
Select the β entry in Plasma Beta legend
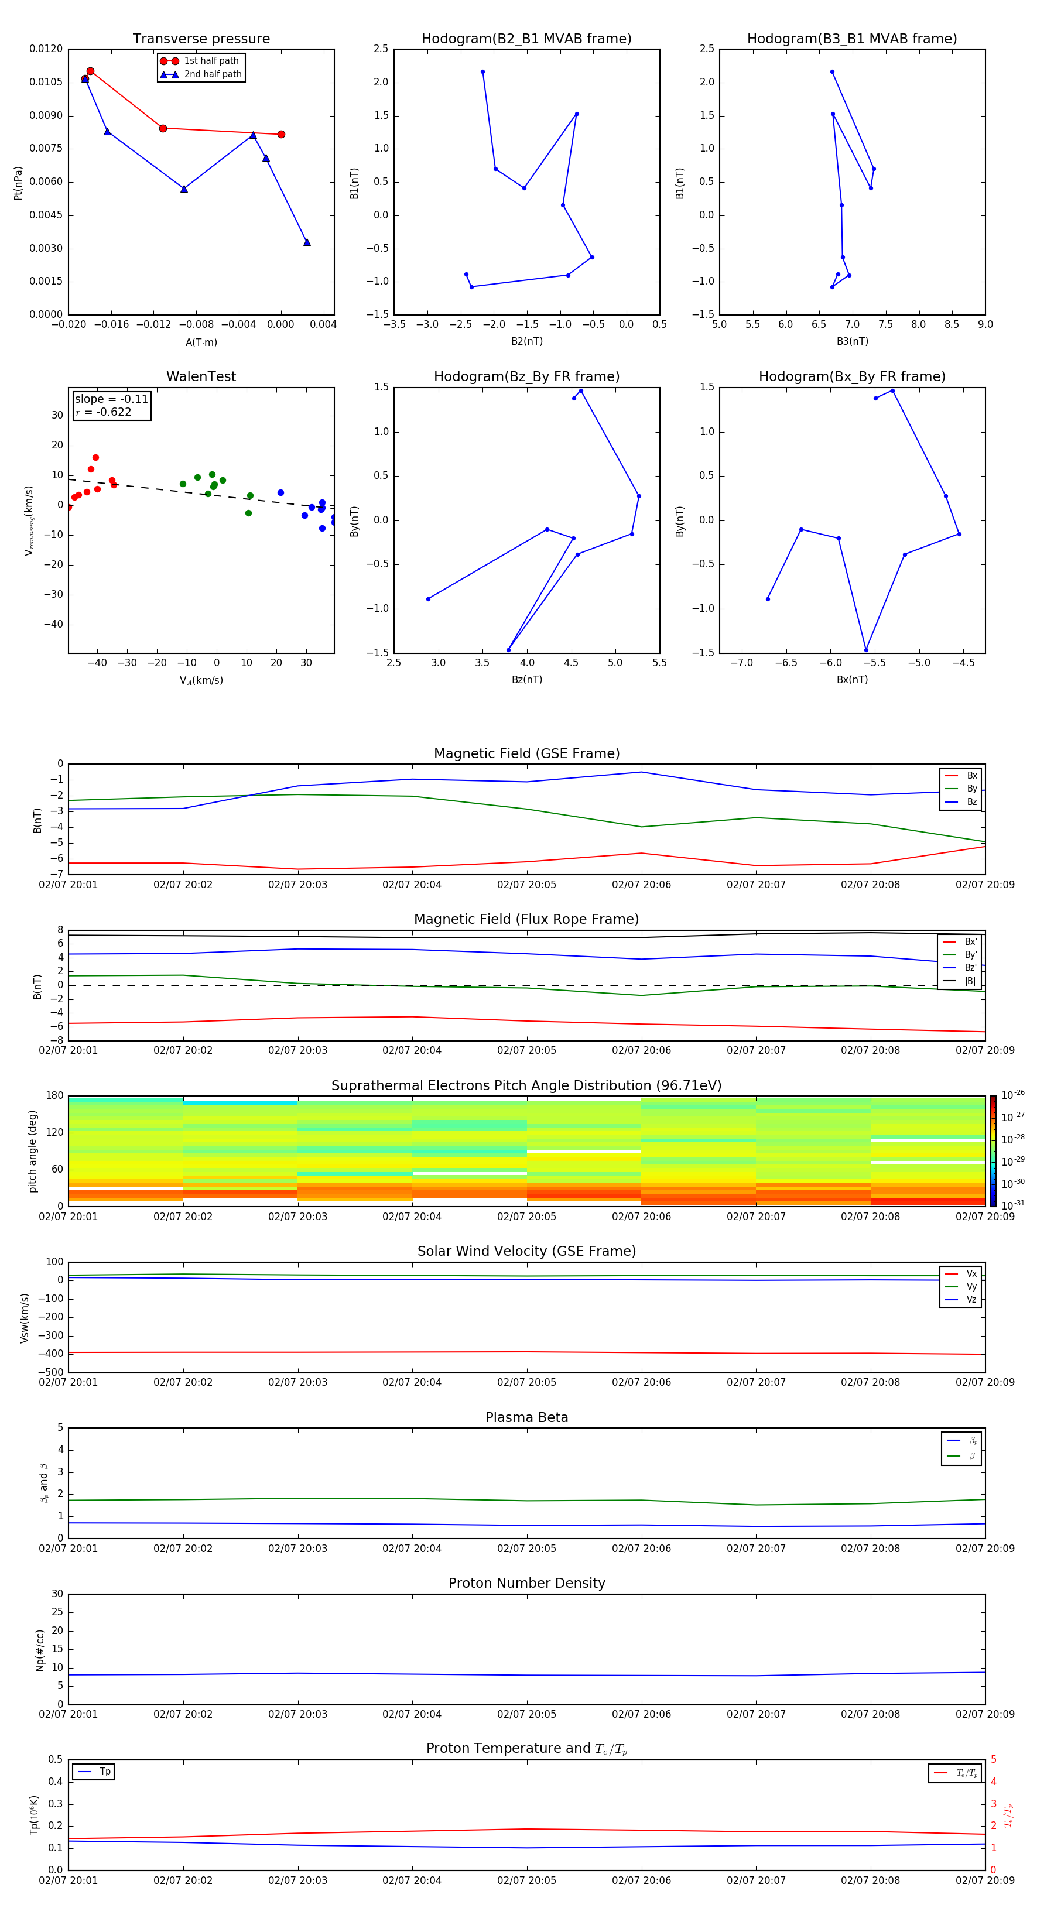961,1456
